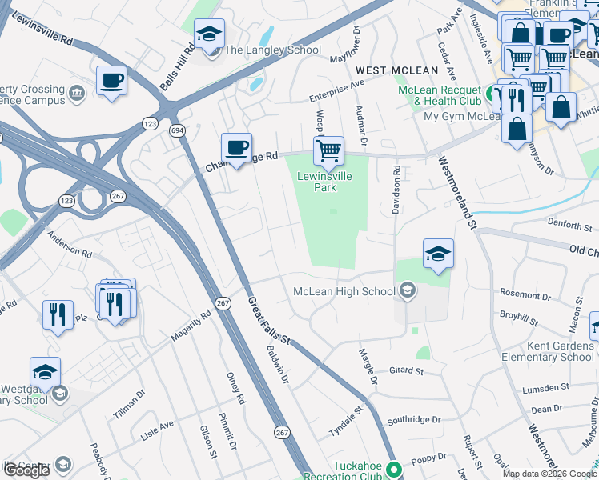Screen dimensions: 599x480
Task: Click the Lisle Ave label
Action: point(157,430)
